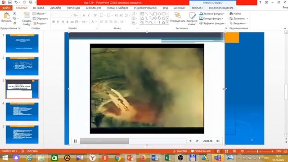288x162 pixels.
Task: Switch to the ВИД tab
Action: tap(165, 8)
